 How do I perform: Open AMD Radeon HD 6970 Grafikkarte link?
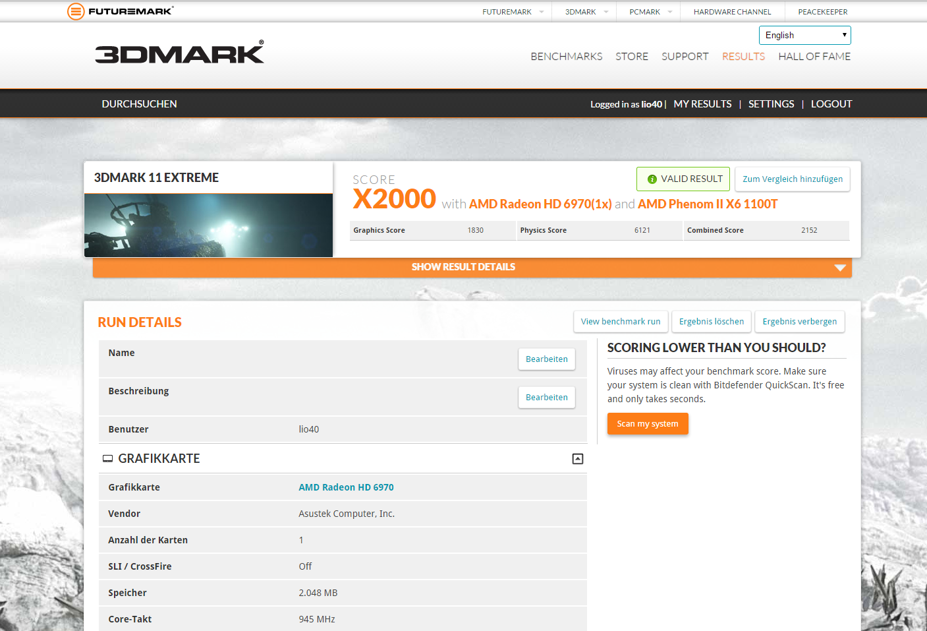[x=346, y=487]
